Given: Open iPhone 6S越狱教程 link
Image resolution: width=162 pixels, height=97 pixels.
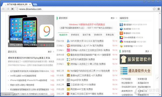Looking at the screenshot, I should 29,80.
